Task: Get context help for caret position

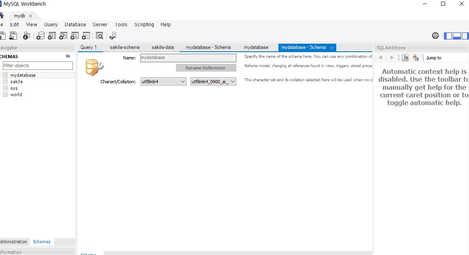Action: (x=405, y=58)
